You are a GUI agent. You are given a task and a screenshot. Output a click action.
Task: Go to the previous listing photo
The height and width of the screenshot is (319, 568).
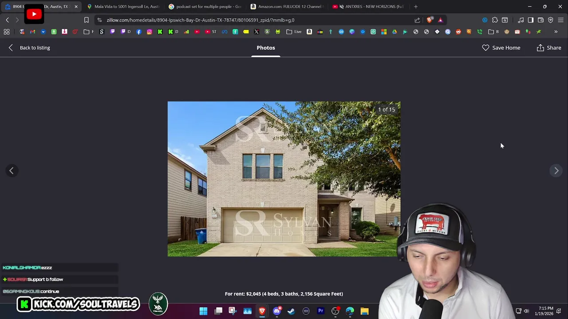(x=12, y=171)
